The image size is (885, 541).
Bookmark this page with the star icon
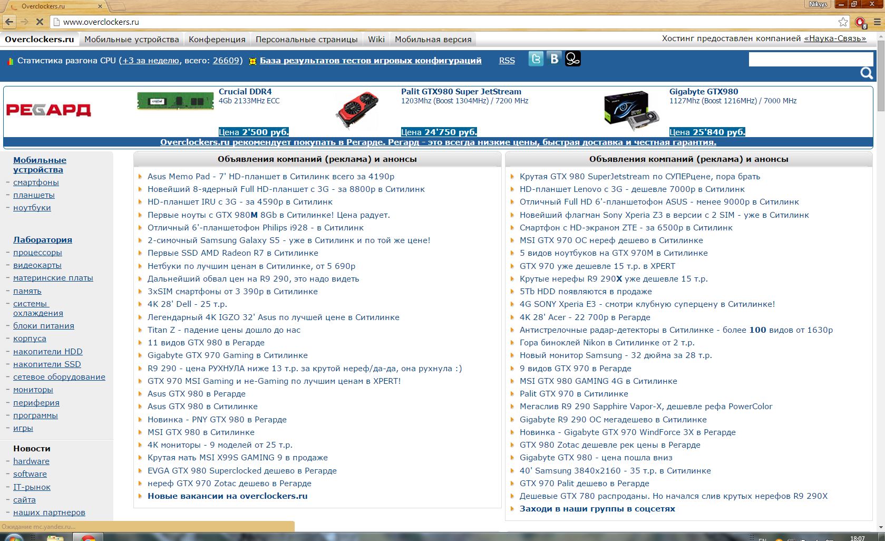click(x=843, y=22)
